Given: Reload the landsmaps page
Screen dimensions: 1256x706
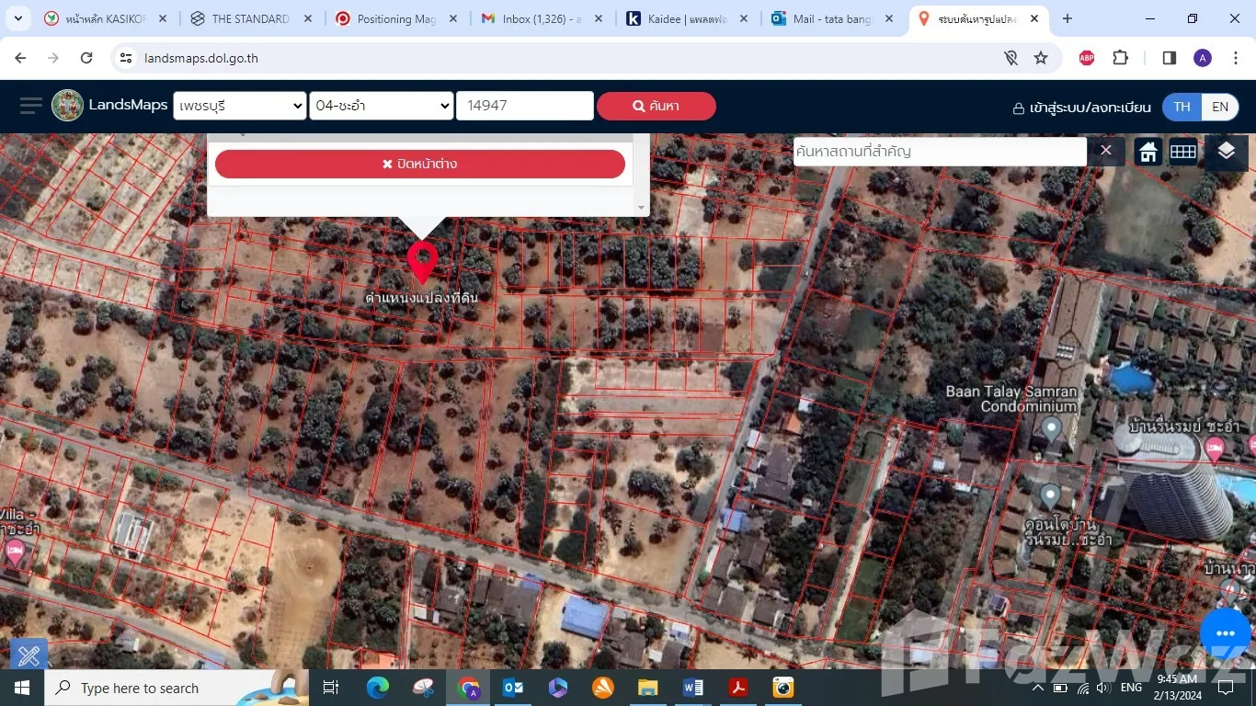Looking at the screenshot, I should point(86,58).
